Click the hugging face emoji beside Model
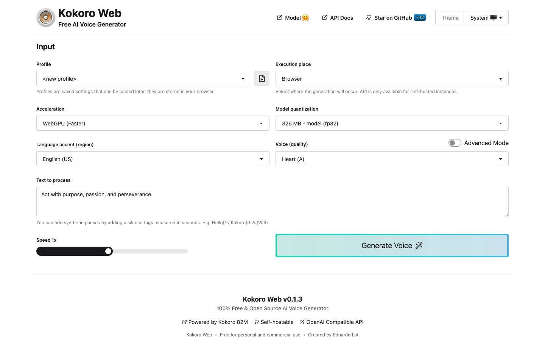The width and height of the screenshot is (545, 341). coord(305,17)
